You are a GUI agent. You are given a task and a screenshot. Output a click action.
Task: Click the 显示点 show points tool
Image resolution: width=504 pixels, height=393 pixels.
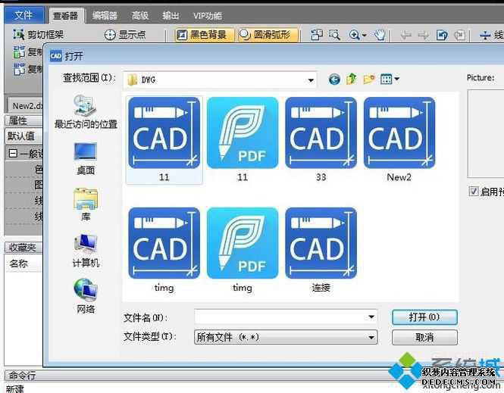[x=125, y=34]
